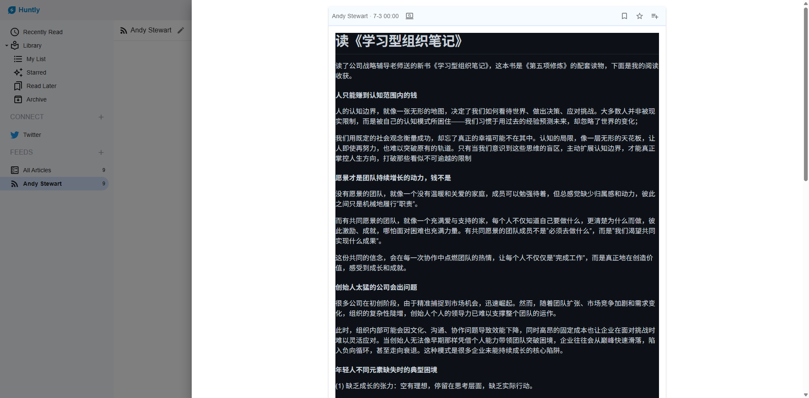
Task: Click author Andy Stewart in article header
Action: pos(350,16)
